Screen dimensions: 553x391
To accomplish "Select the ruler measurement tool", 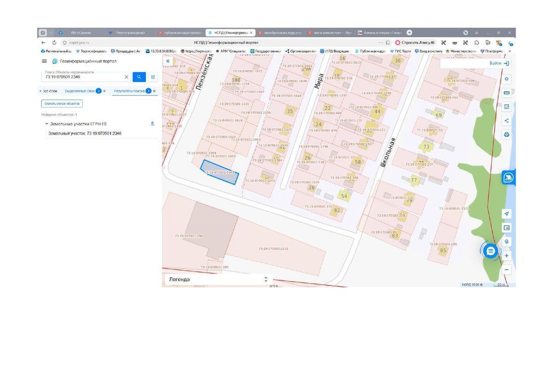I will tap(506, 93).
